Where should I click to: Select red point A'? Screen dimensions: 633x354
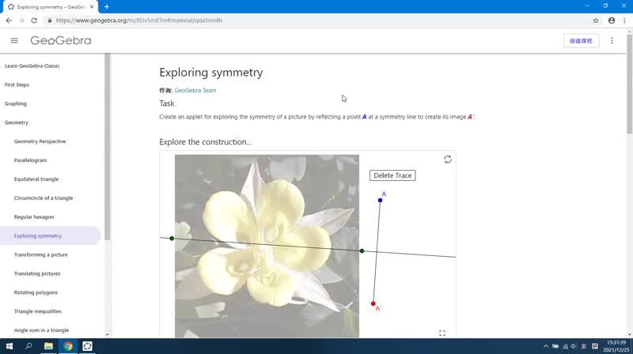[373, 303]
